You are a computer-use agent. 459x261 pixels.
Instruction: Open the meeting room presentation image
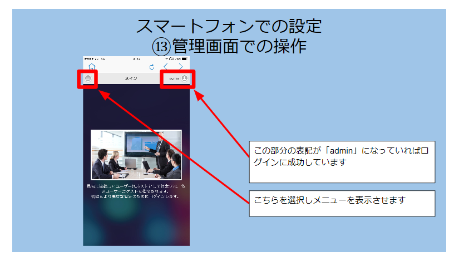click(x=136, y=155)
